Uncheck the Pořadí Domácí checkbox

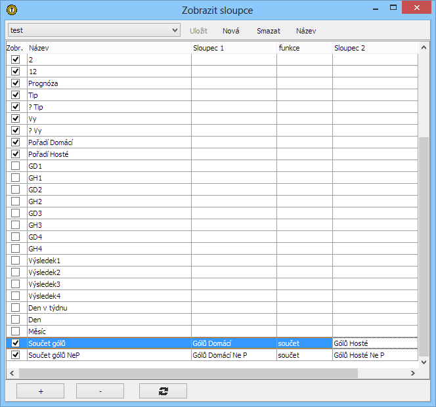pyautogui.click(x=15, y=142)
